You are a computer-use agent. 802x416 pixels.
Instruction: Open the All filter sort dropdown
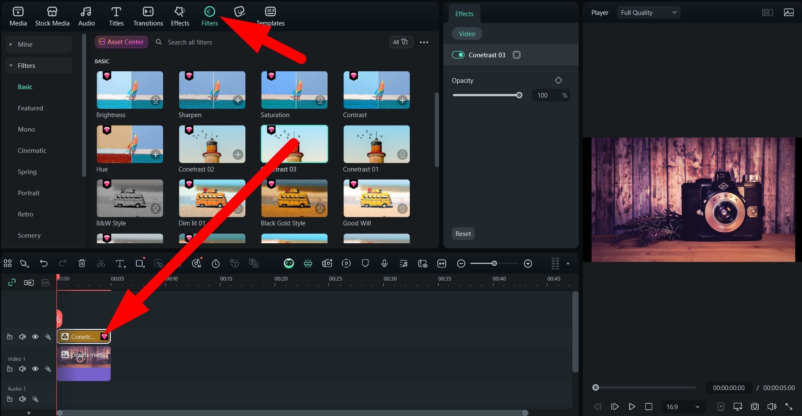[x=401, y=42]
